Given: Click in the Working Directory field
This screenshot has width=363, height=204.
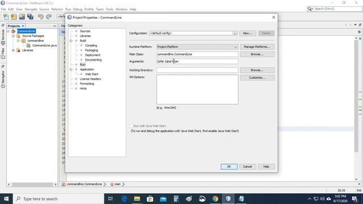Looking at the screenshot, I should point(197,70).
